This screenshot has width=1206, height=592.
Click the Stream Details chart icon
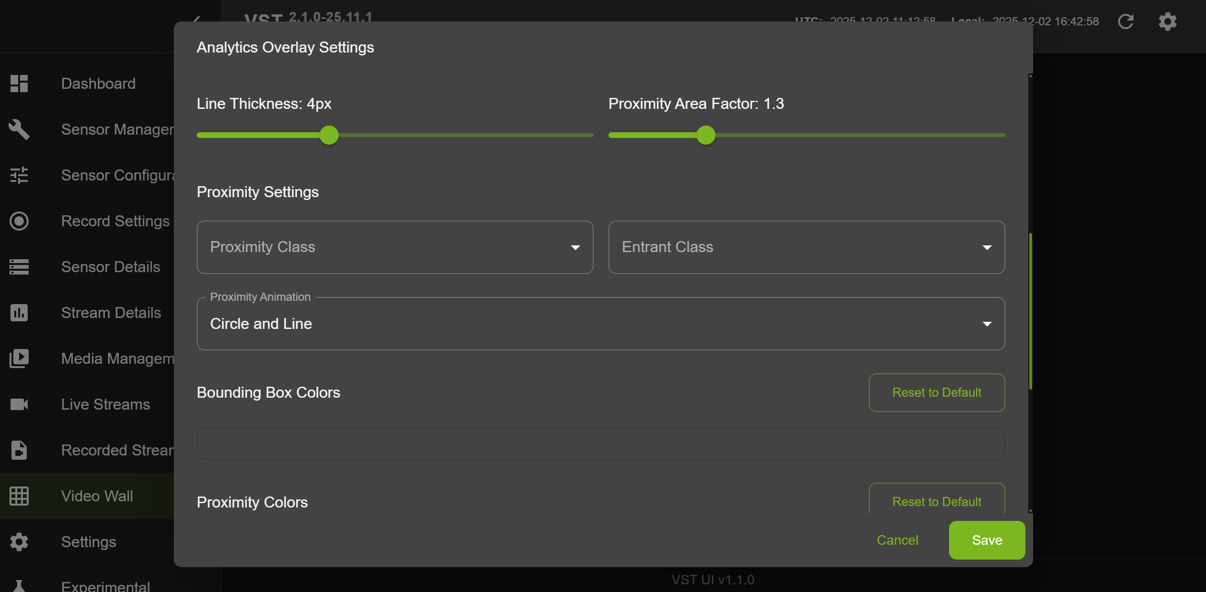pos(19,313)
